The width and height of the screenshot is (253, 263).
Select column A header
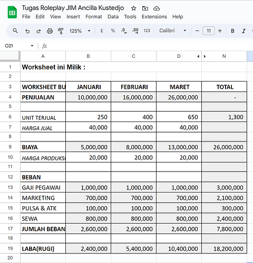tap(43, 56)
